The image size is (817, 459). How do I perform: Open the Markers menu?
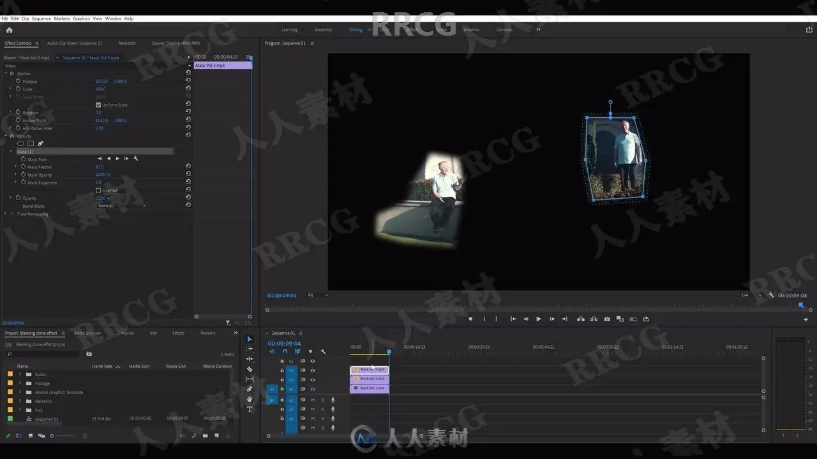pos(62,18)
